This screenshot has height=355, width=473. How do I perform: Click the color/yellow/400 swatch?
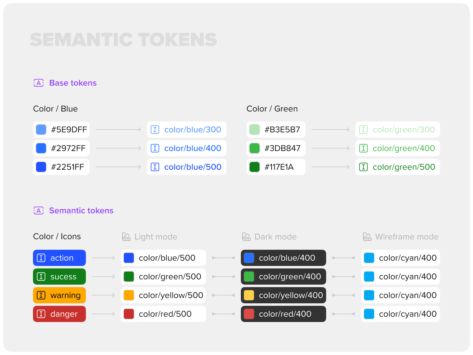click(x=249, y=295)
